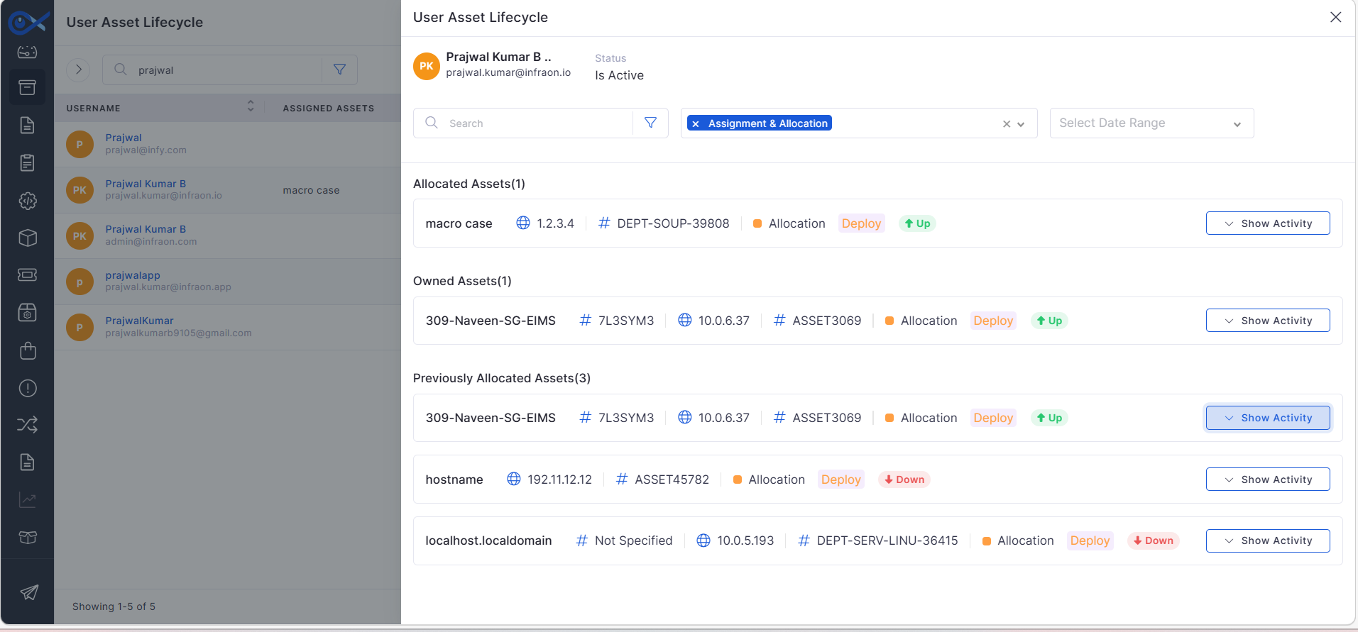Image resolution: width=1358 pixels, height=632 pixels.
Task: Clear all selections in the activity type dropdown
Action: click(1006, 123)
